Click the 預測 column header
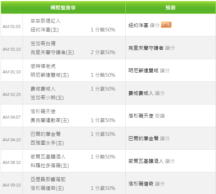Screen dimensions: 216x194 click(171, 7)
